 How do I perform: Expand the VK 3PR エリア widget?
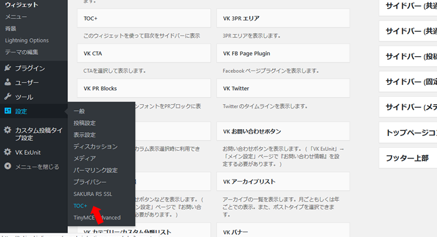point(283,18)
